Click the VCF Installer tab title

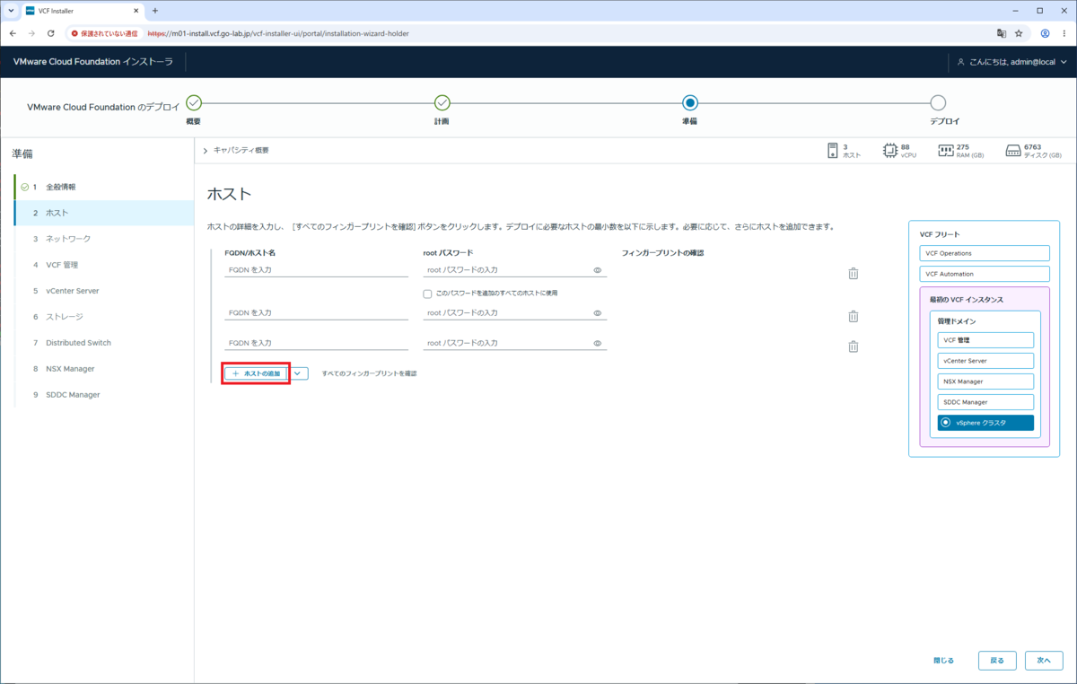coord(56,11)
